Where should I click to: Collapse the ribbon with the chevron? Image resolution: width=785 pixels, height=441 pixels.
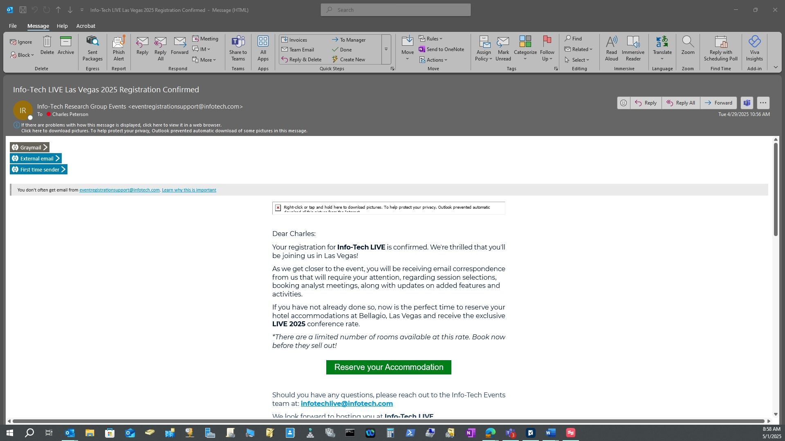(776, 67)
